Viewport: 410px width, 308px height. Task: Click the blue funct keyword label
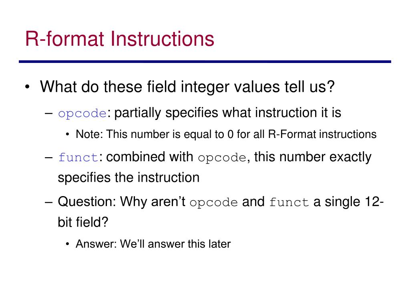pos(78,157)
